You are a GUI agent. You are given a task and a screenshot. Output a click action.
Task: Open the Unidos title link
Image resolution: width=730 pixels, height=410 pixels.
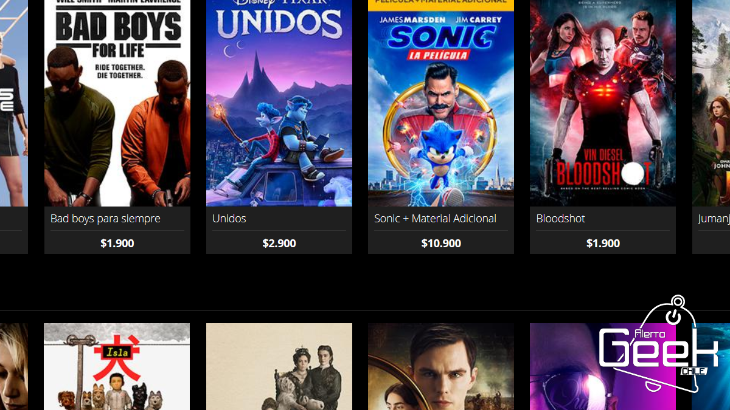point(229,219)
